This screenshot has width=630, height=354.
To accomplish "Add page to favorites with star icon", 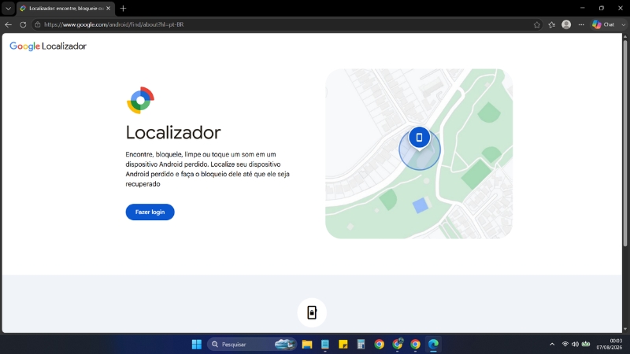I will point(537,24).
